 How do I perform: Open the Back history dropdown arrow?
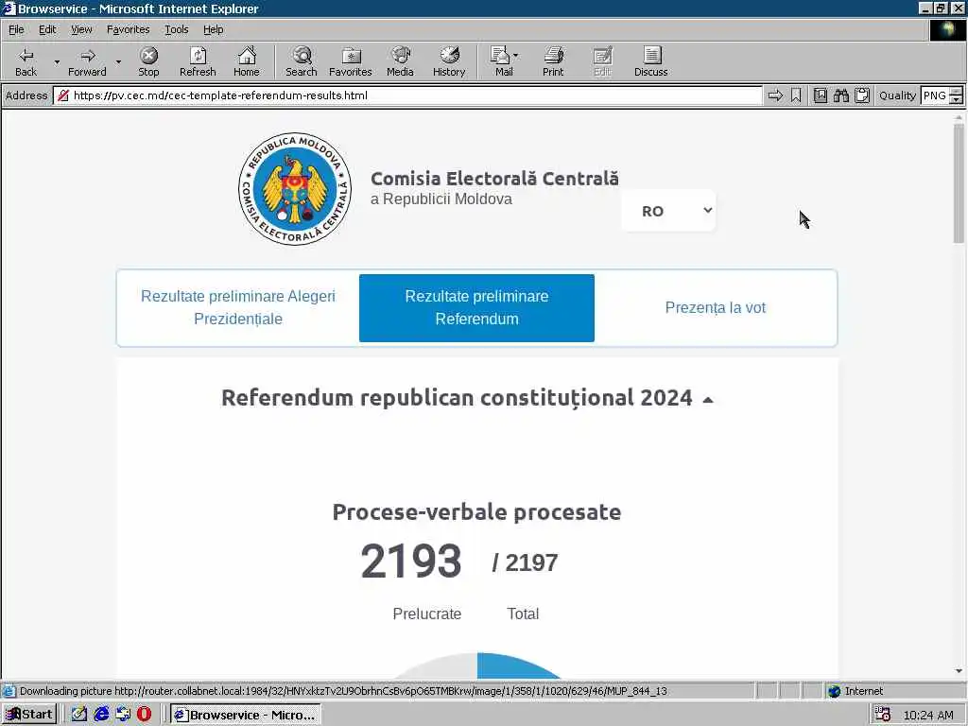[x=57, y=61]
